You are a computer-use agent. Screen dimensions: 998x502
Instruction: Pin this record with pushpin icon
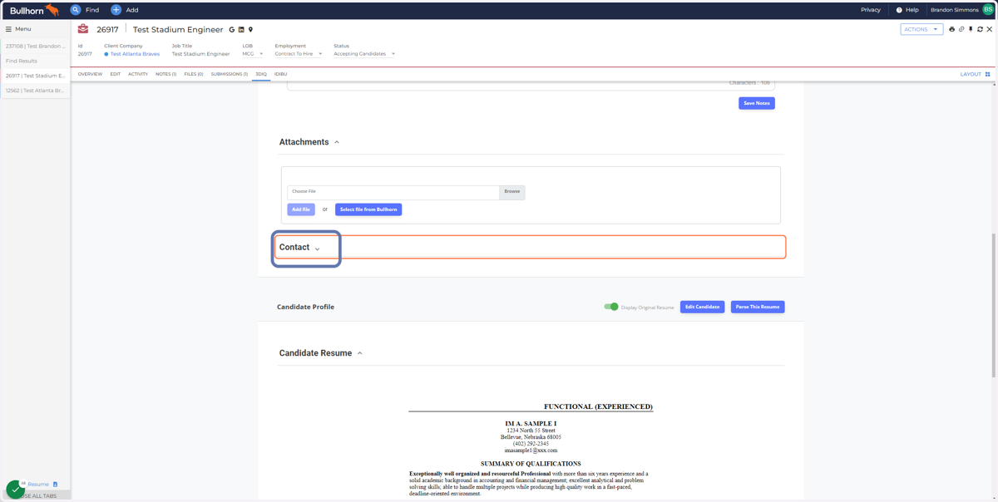tap(971, 29)
